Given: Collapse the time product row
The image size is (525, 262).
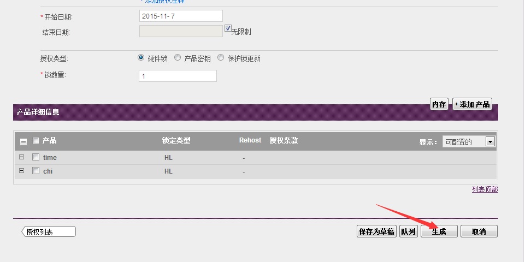Looking at the screenshot, I should (21, 157).
